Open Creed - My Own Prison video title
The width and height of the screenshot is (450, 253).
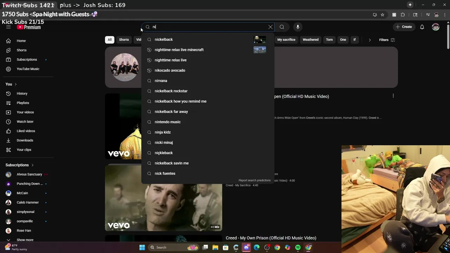point(271,238)
